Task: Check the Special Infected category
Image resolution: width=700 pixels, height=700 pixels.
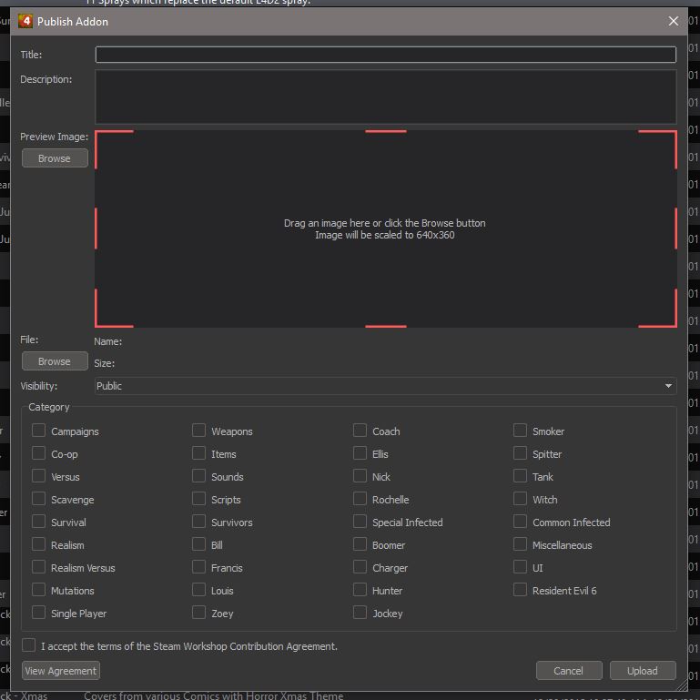Action: (360, 522)
